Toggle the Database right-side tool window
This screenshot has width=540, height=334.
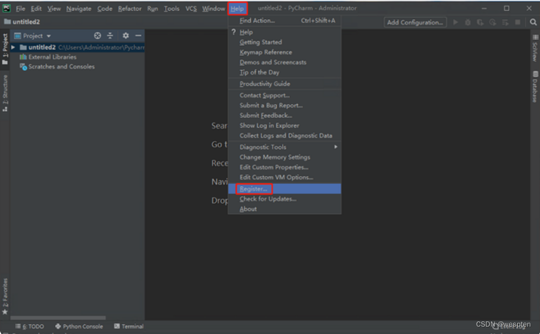click(535, 86)
